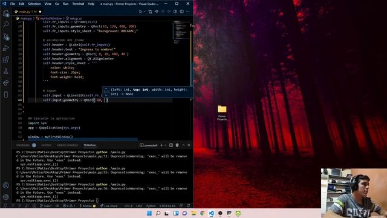The height and width of the screenshot is (218, 387).
Task: Open the notifications bell in status bar
Action: point(188,206)
